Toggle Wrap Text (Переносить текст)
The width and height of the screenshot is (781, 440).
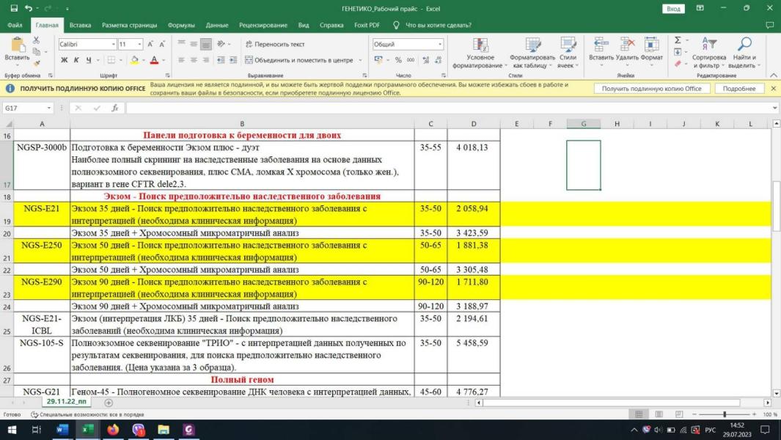pos(275,44)
